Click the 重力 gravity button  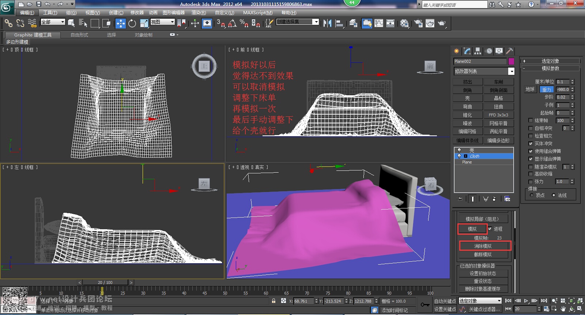pyautogui.click(x=547, y=89)
